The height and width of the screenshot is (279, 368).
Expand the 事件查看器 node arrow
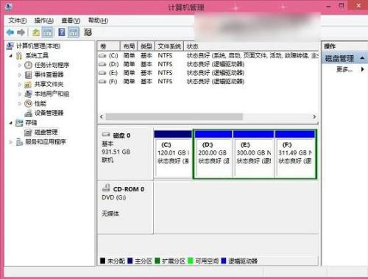coord(20,75)
